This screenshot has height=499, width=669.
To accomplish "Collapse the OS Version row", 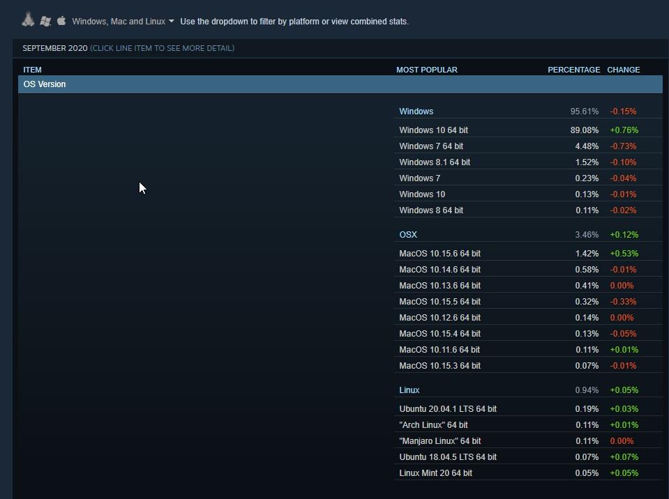I will (340, 84).
